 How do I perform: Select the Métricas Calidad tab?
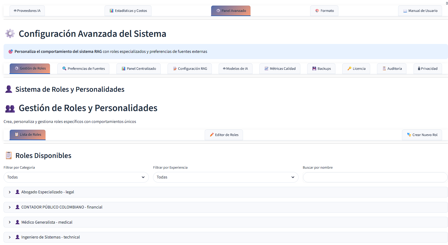[x=280, y=68]
